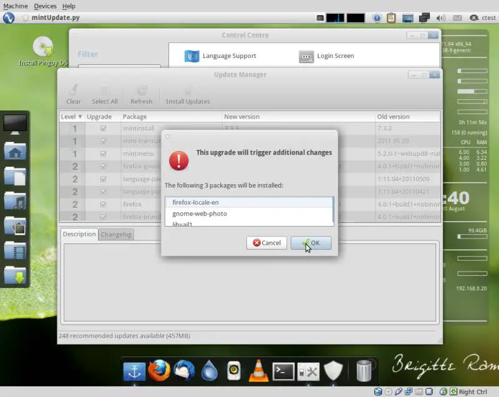This screenshot has height=397, width=499.
Task: Open the shield update dock icon
Action: [x=333, y=371]
